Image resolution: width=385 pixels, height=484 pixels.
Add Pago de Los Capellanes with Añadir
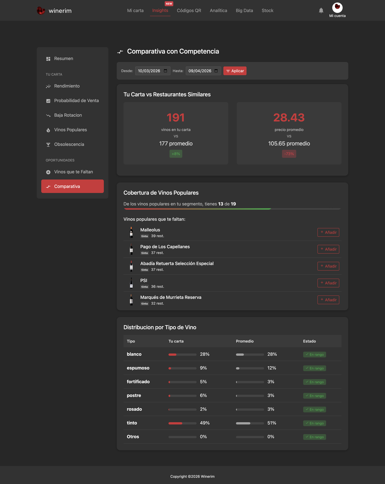click(x=328, y=249)
